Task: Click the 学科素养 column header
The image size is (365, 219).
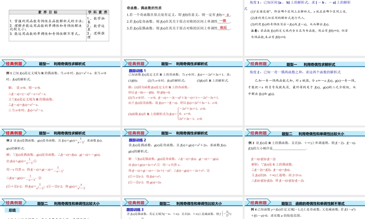Action: pos(97,12)
